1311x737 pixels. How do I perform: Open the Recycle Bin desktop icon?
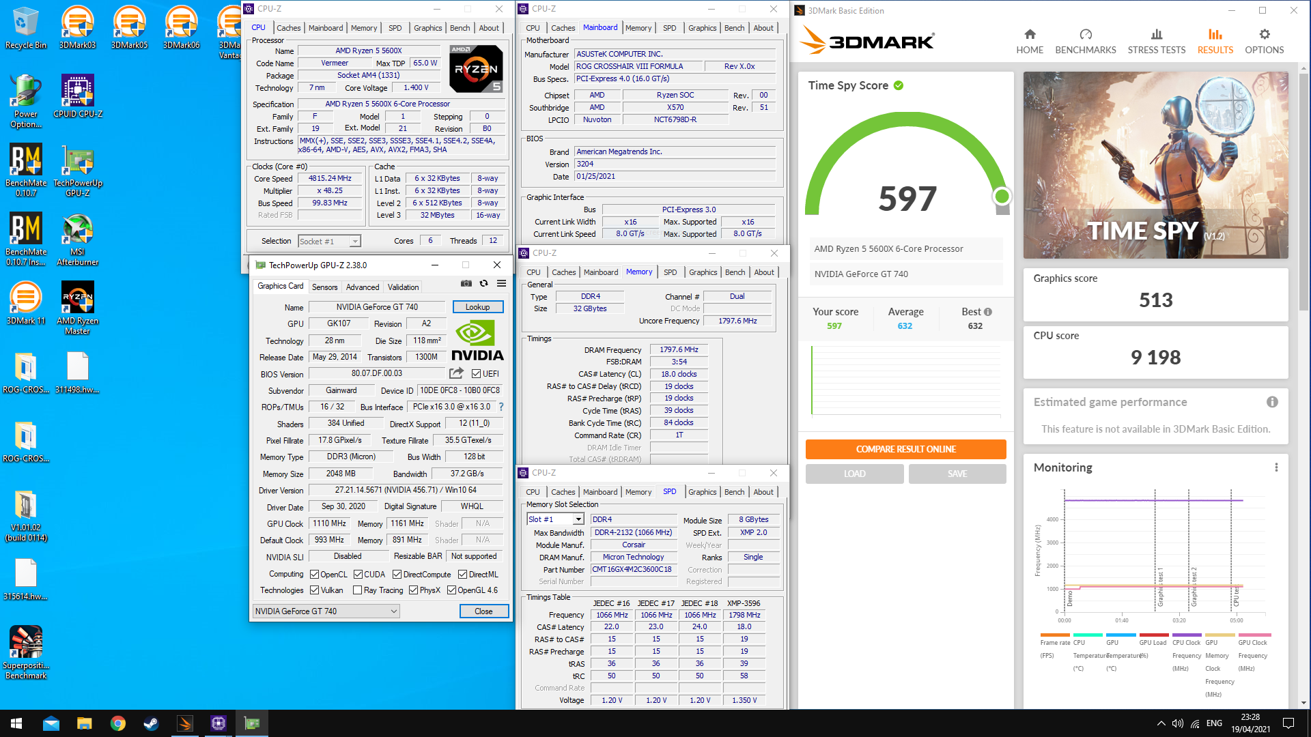point(26,28)
